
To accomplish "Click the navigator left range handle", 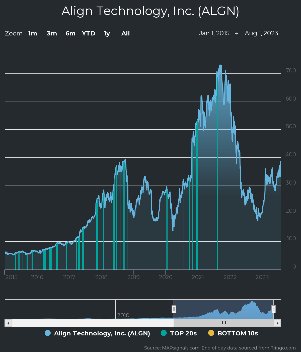I will (174, 309).
